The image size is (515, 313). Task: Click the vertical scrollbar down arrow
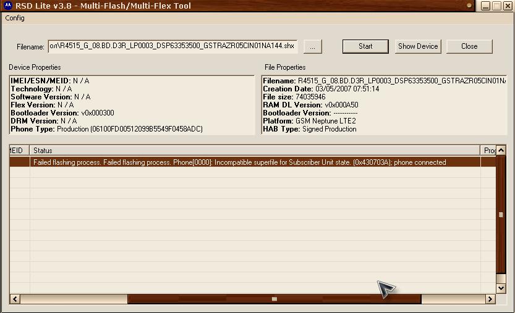point(501,288)
